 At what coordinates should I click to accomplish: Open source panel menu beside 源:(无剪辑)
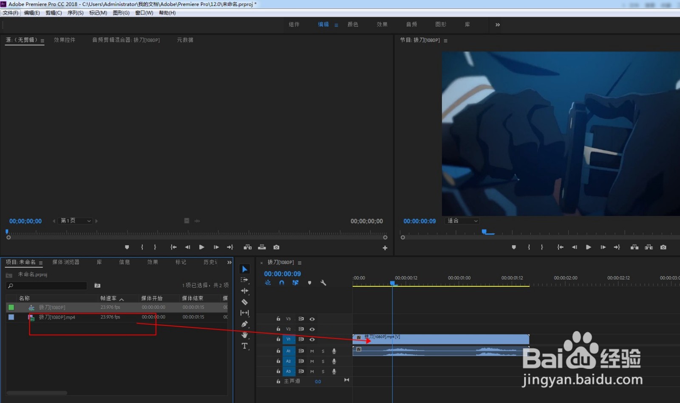click(42, 41)
